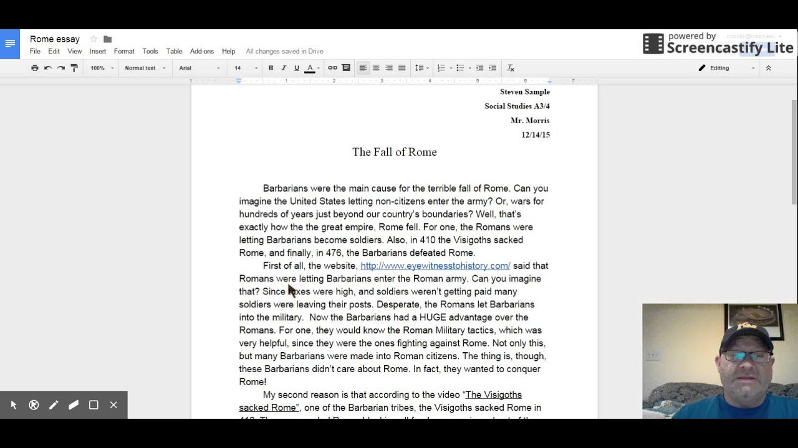Viewport: 798px width, 448px height.
Task: Select the Screencastify pen tool
Action: (54, 405)
